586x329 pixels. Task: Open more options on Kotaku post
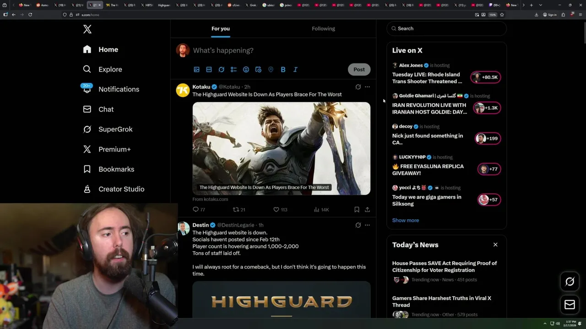click(367, 87)
